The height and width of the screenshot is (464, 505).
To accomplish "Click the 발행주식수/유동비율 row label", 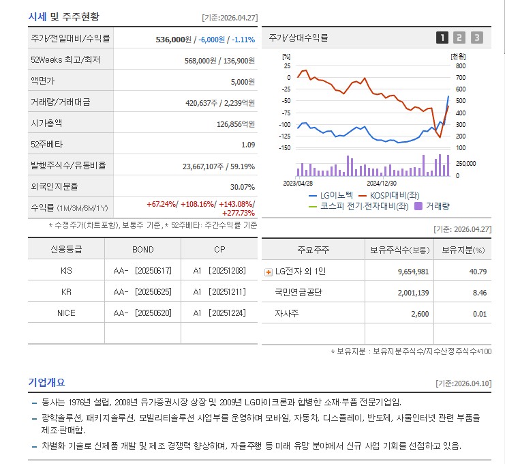I will tap(68, 165).
